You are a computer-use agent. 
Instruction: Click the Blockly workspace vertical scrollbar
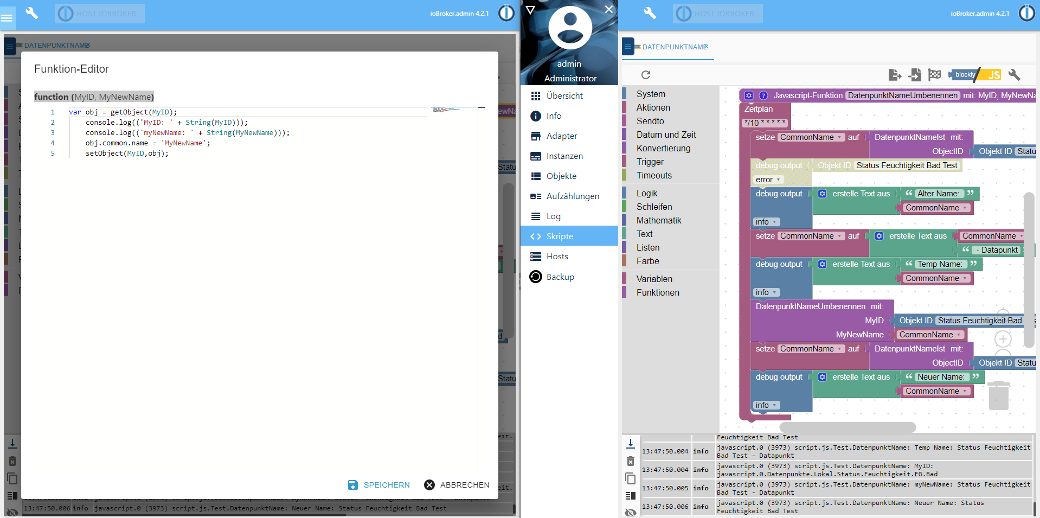[1029, 270]
